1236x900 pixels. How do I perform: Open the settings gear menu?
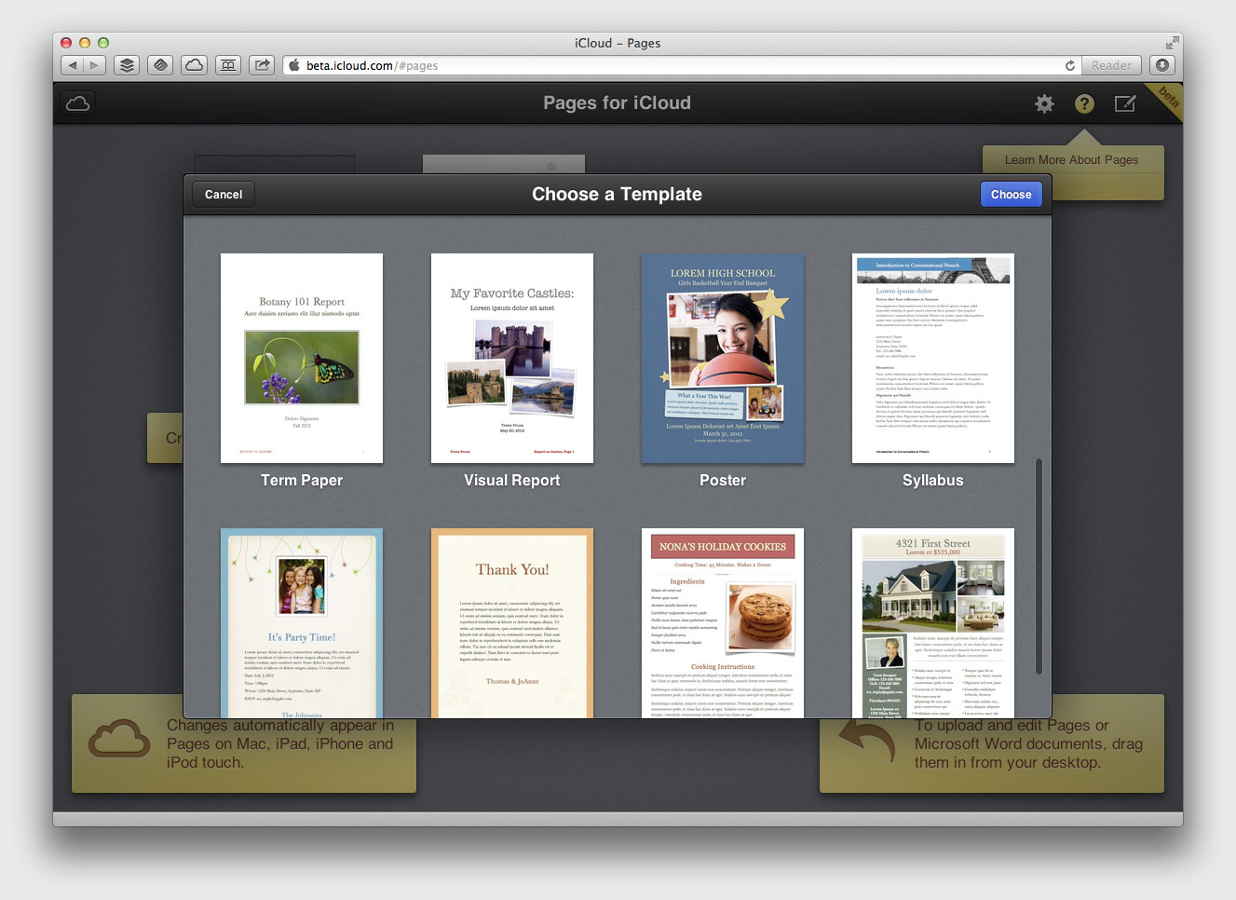coord(1044,104)
